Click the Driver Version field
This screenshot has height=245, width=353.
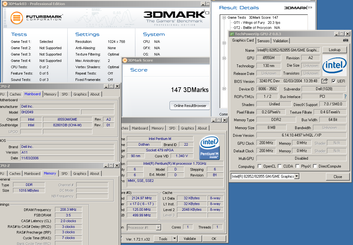point(301,135)
